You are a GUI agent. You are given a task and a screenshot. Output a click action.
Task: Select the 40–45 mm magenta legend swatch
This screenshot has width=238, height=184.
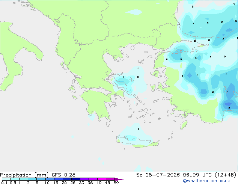pos(102,179)
